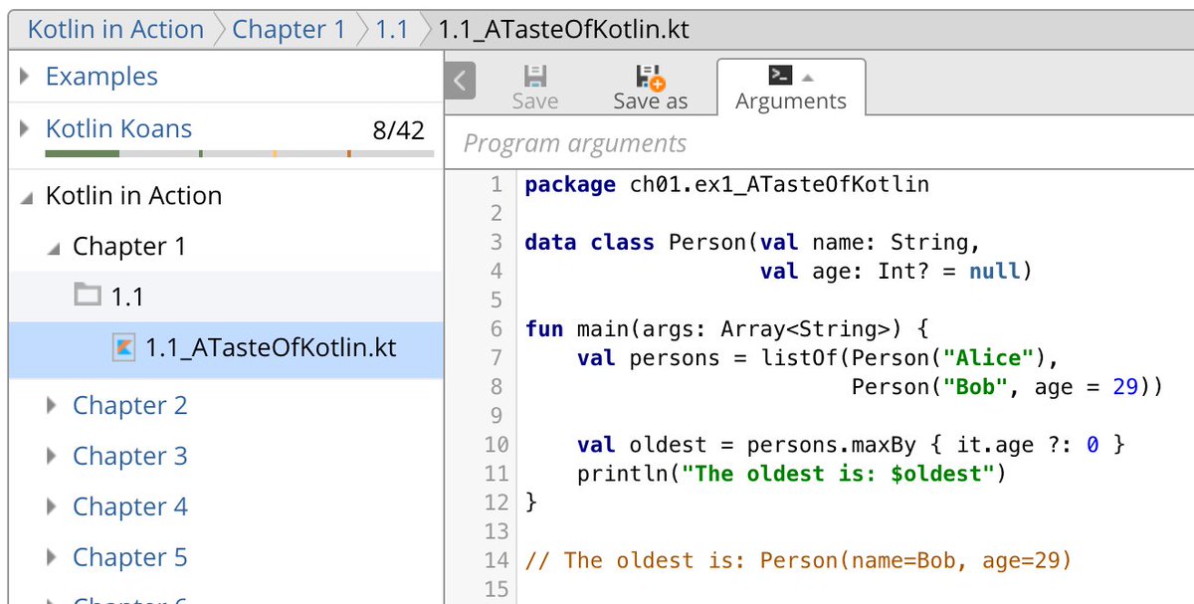Click the Kotlin file icon beside 1.1_ATasteOfKotlin.kt
Image resolution: width=1194 pixels, height=604 pixels.
(124, 348)
